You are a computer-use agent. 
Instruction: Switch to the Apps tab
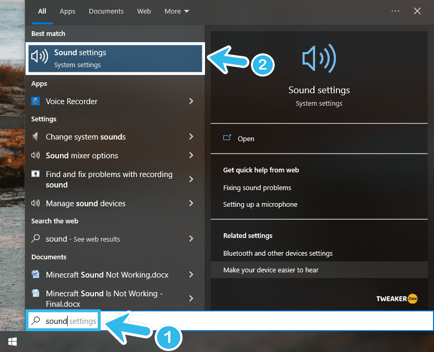(67, 11)
